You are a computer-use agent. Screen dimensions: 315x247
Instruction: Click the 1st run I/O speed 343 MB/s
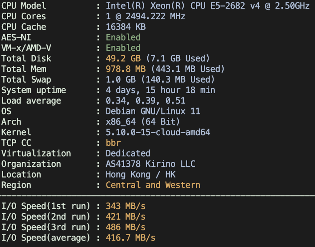(x=126, y=206)
